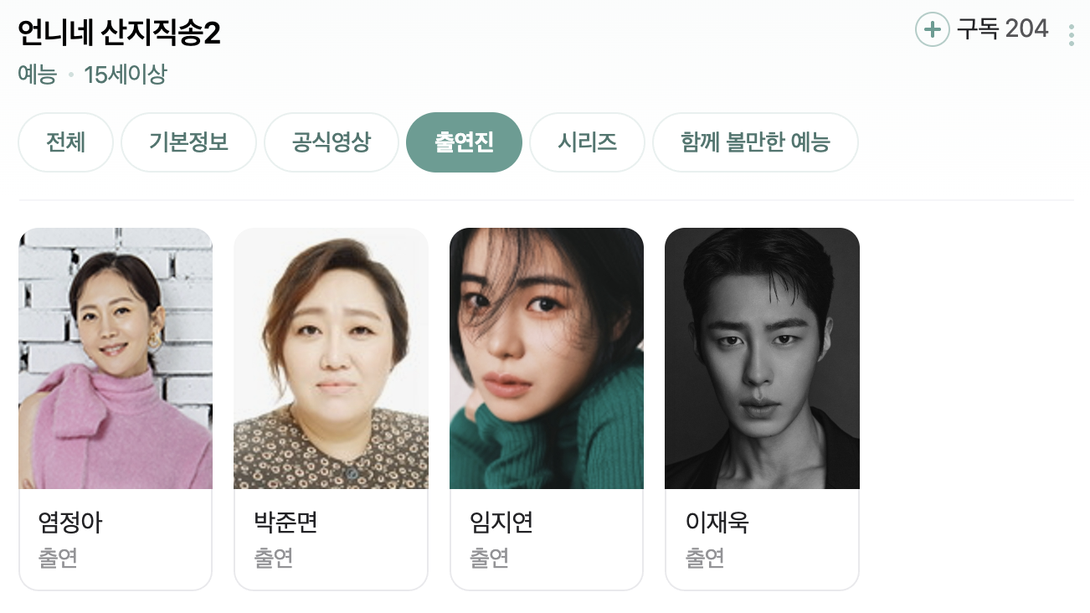Click 임지연's profile photo

(547, 358)
